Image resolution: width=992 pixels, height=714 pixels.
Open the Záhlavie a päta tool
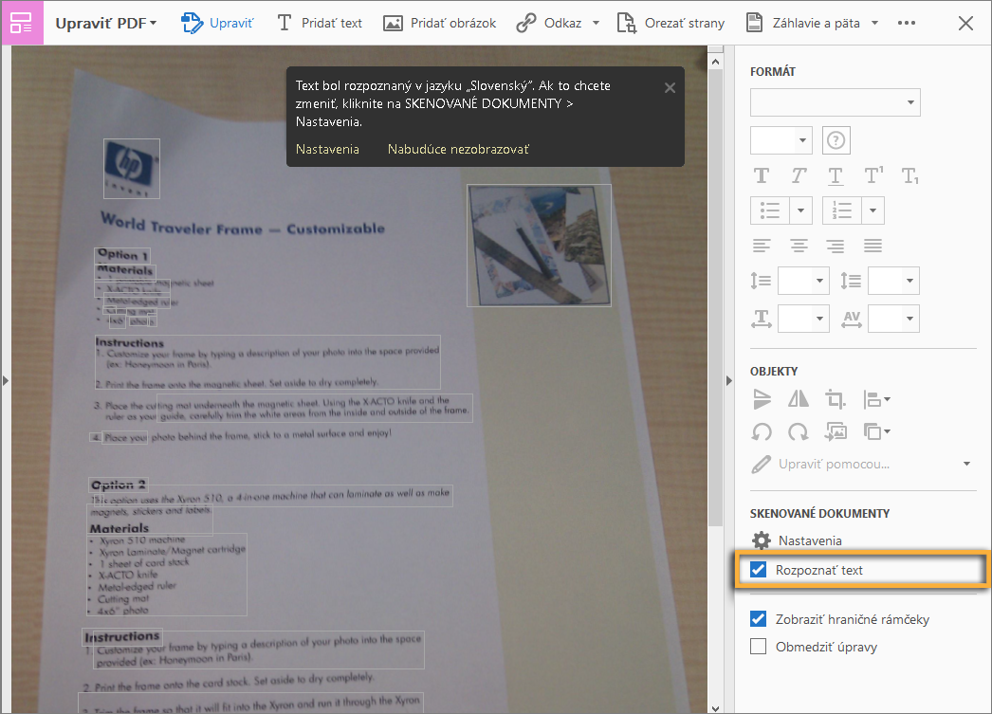(x=803, y=24)
